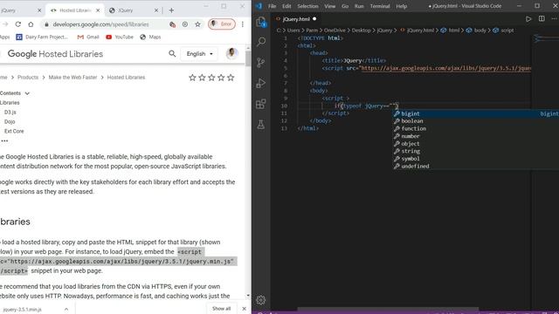
Task: Open Run and Debug view in VS Code
Action: coord(261,84)
